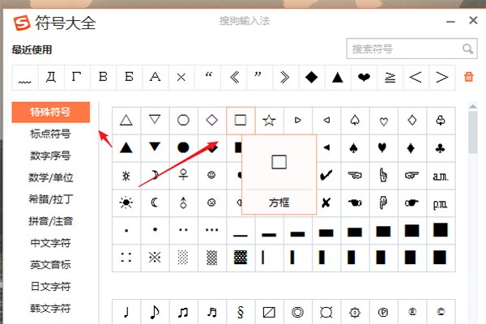Insert the a.m. symbol
Viewport: 486px width, 324px height.
point(441,175)
